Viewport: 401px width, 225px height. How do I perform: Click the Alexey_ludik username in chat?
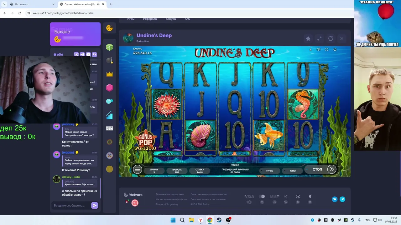pyautogui.click(x=71, y=177)
